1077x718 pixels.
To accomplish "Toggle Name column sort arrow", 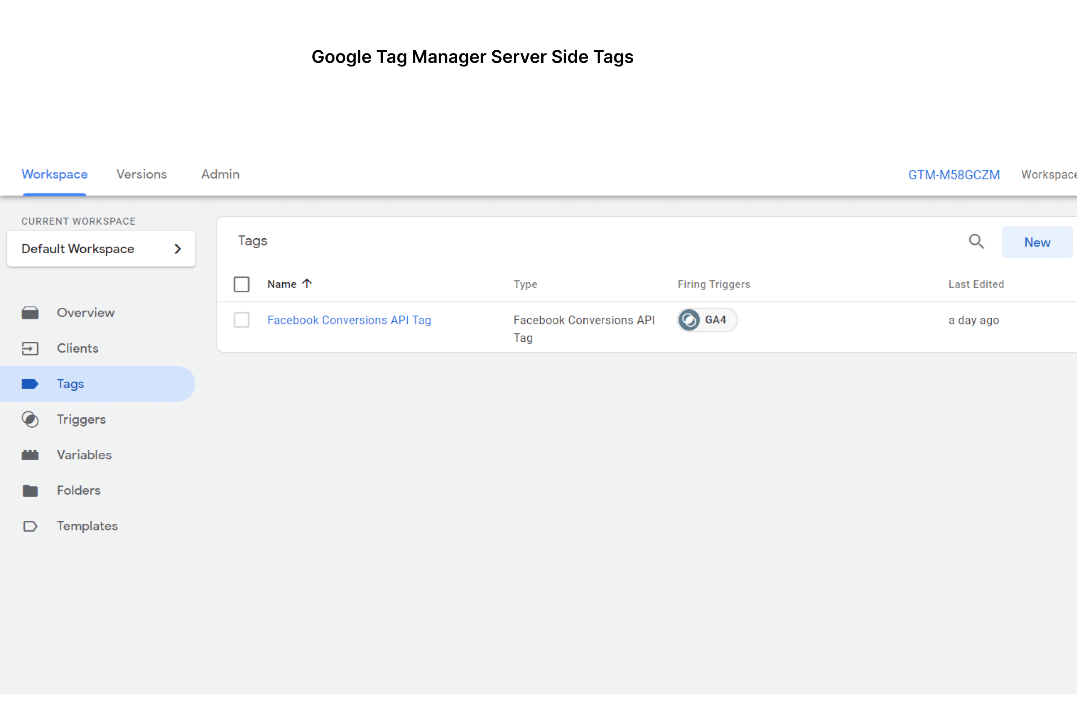I will (x=307, y=284).
